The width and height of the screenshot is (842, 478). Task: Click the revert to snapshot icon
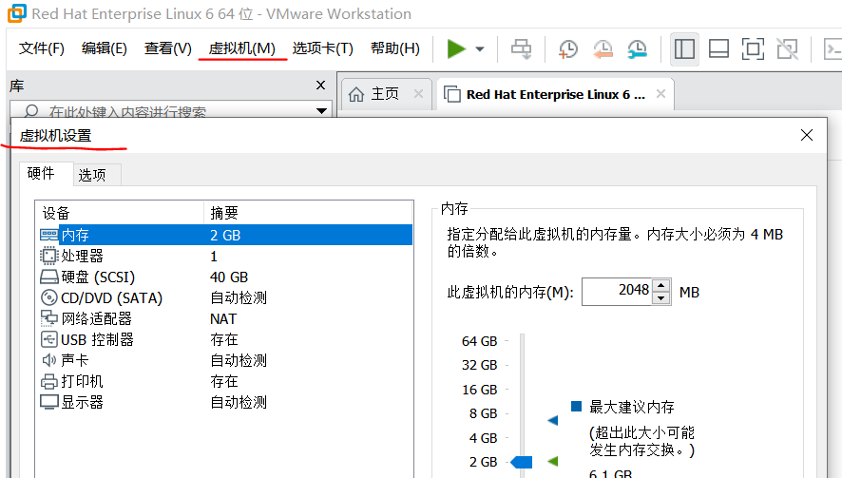click(x=603, y=48)
